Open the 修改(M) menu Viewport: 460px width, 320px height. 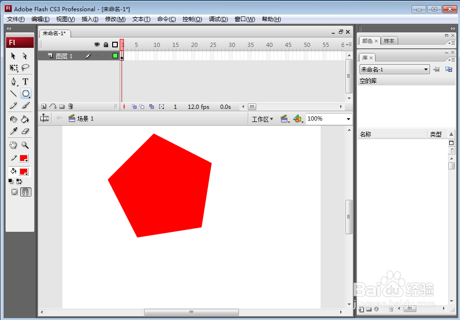tap(115, 19)
